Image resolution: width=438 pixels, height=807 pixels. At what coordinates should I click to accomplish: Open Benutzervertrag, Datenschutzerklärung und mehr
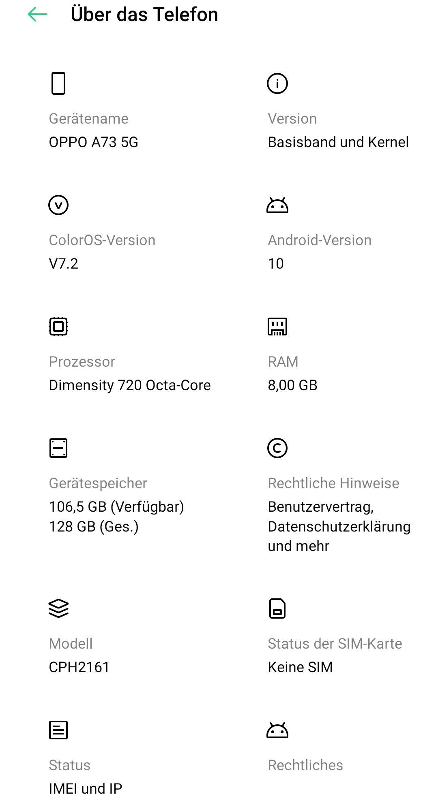pyautogui.click(x=339, y=526)
